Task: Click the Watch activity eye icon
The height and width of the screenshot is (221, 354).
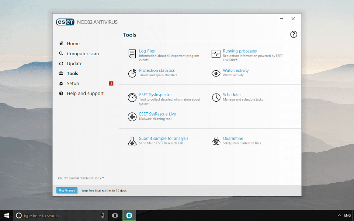Action: click(216, 73)
